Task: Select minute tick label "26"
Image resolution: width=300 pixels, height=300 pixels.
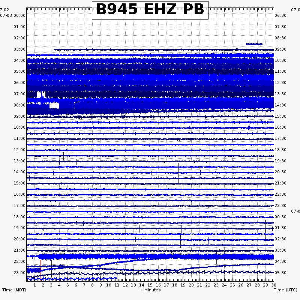Action: pos(241,285)
